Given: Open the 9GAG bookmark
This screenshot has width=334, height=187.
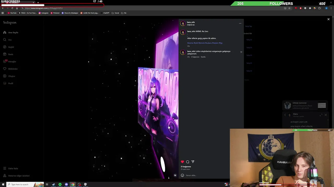Looking at the screenshot, I should point(28,13).
